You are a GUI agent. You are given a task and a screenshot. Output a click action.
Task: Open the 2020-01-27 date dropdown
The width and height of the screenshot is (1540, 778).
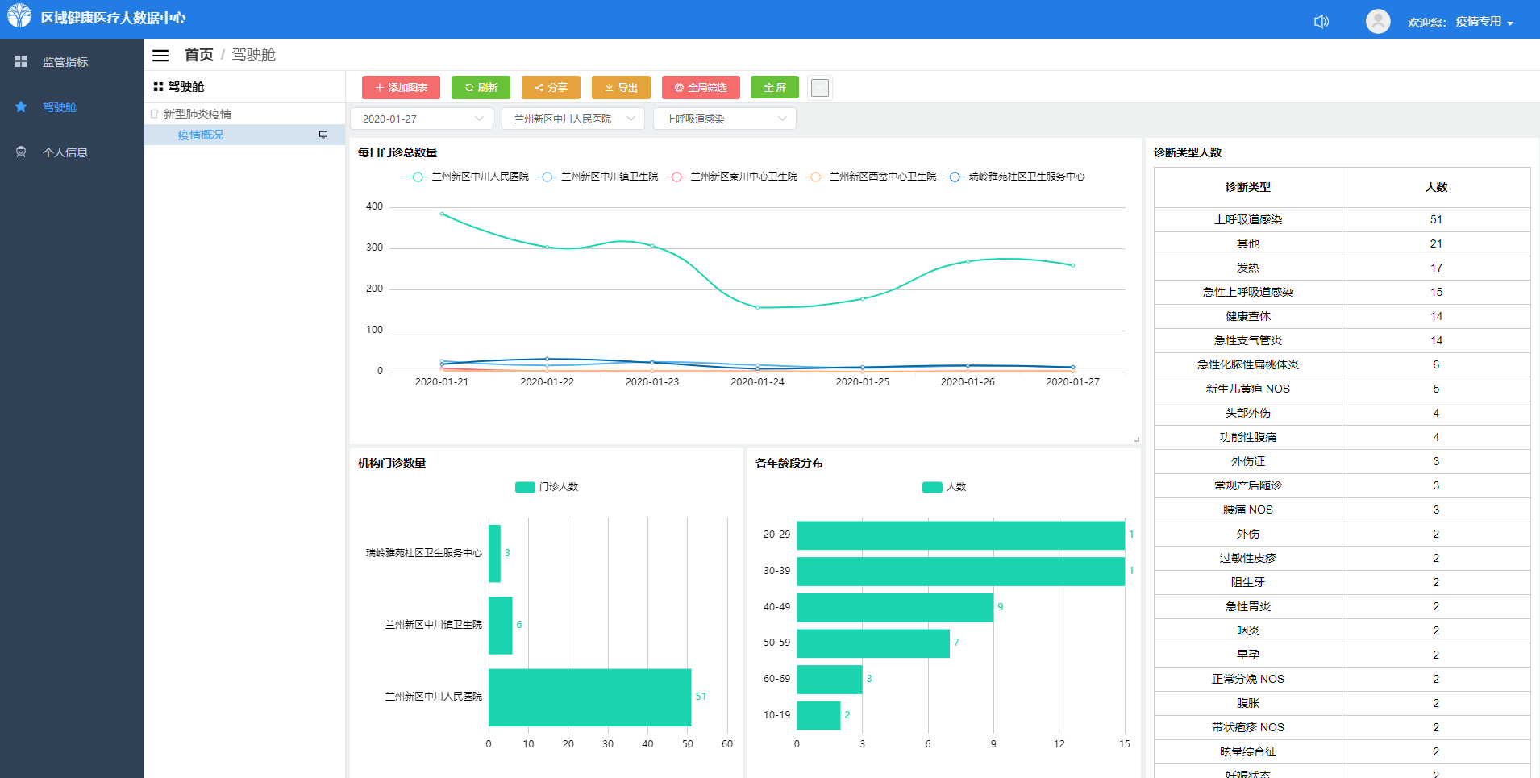421,119
